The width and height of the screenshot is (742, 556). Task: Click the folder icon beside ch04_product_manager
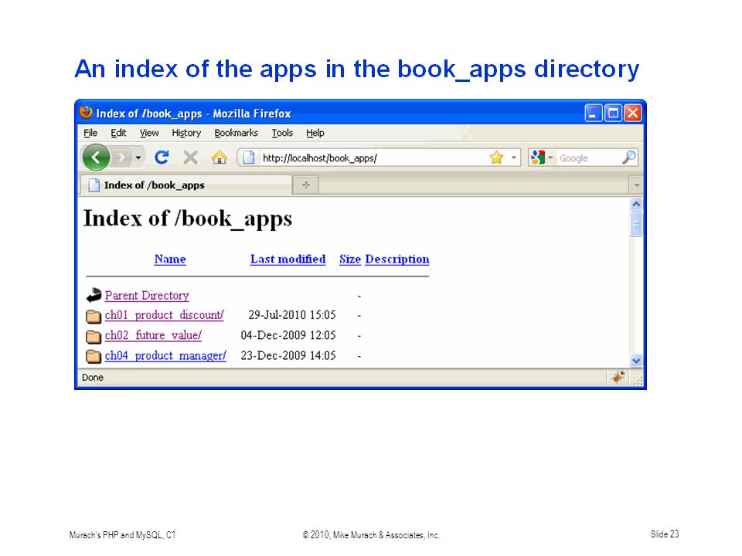coord(94,356)
